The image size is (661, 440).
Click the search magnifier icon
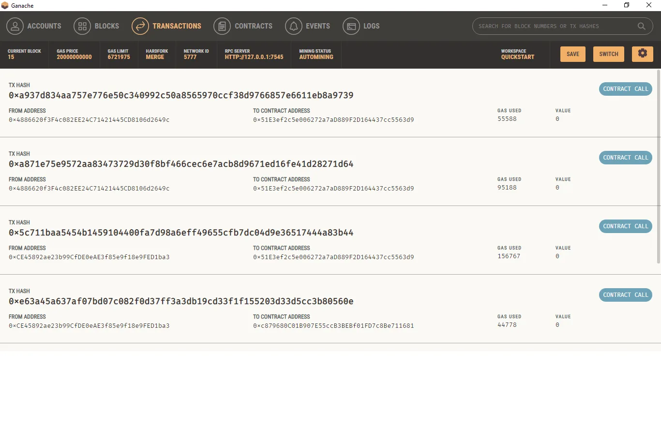[642, 26]
